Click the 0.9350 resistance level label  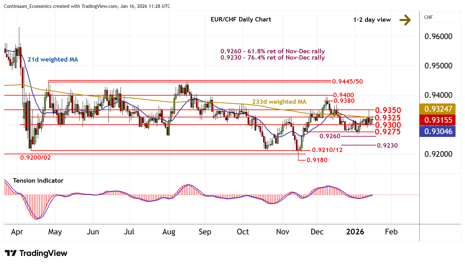tap(388, 110)
